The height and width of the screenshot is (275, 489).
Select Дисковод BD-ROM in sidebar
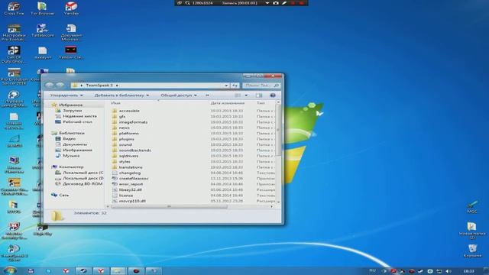pos(82,183)
